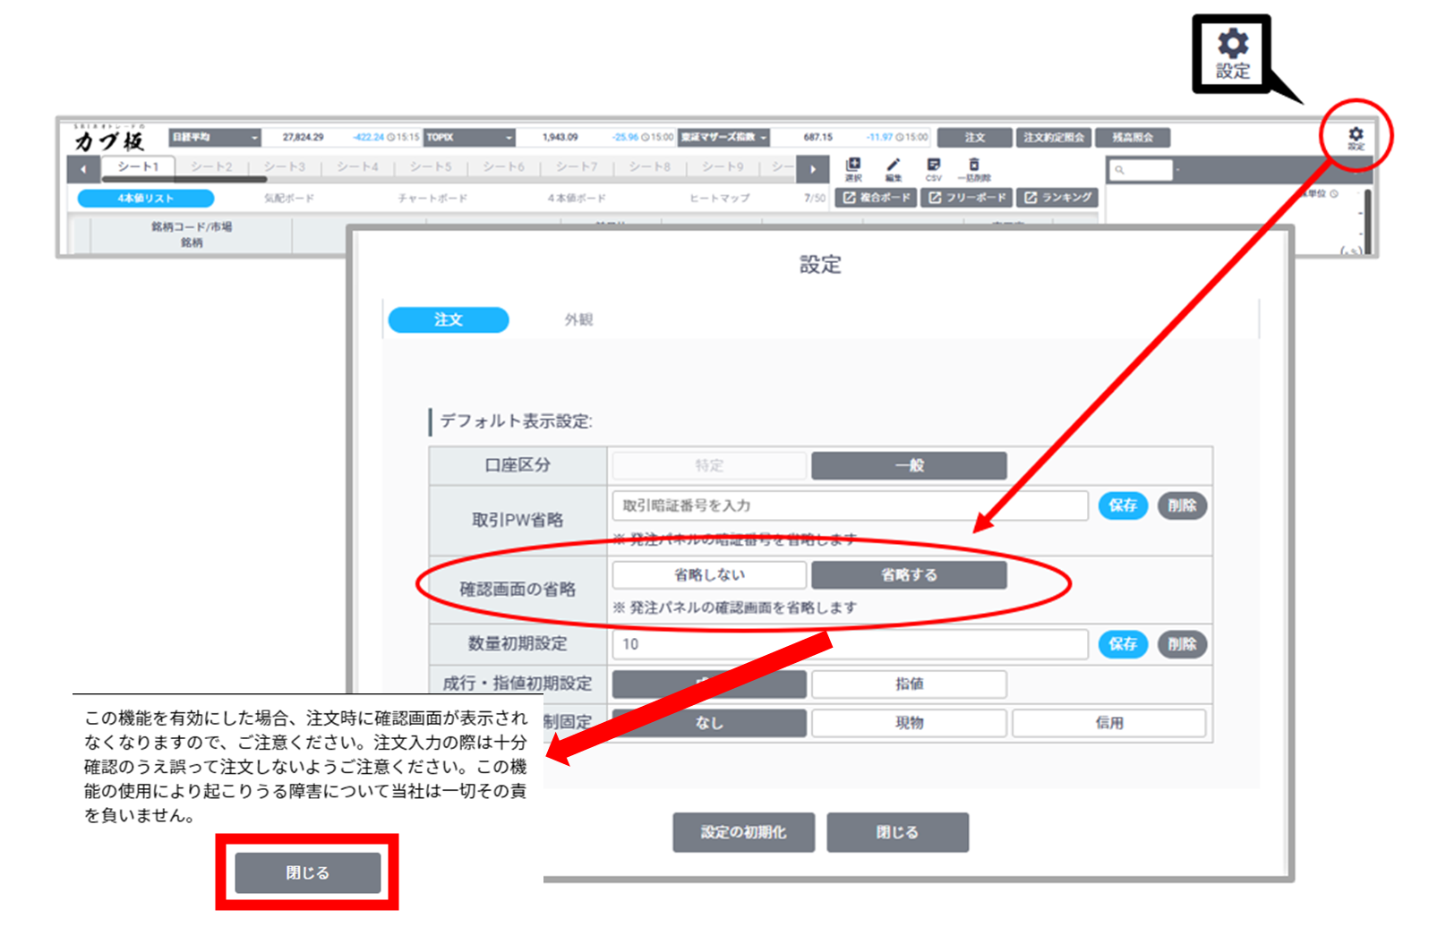Image resolution: width=1429 pixels, height=952 pixels.
Task: Click the stock search field
Action: pyautogui.click(x=1140, y=169)
